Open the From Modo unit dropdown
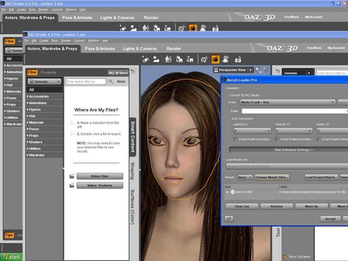Screen dimensions: 348x261 tap(288, 102)
